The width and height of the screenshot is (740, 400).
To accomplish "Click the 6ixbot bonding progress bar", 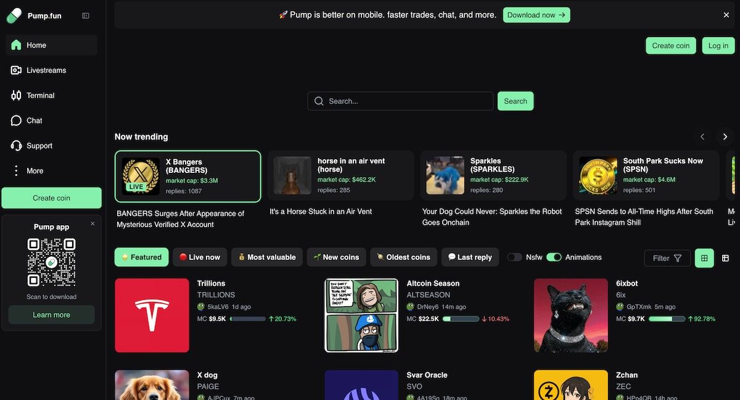I will (x=667, y=319).
